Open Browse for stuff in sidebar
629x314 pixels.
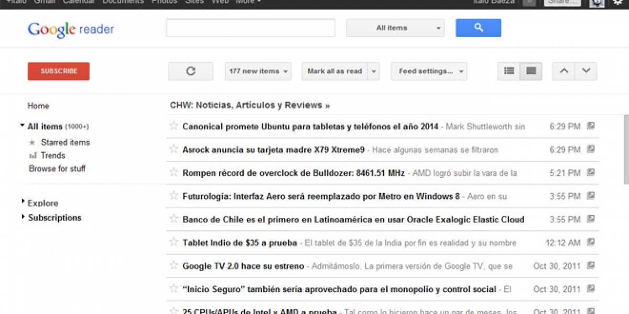57,169
